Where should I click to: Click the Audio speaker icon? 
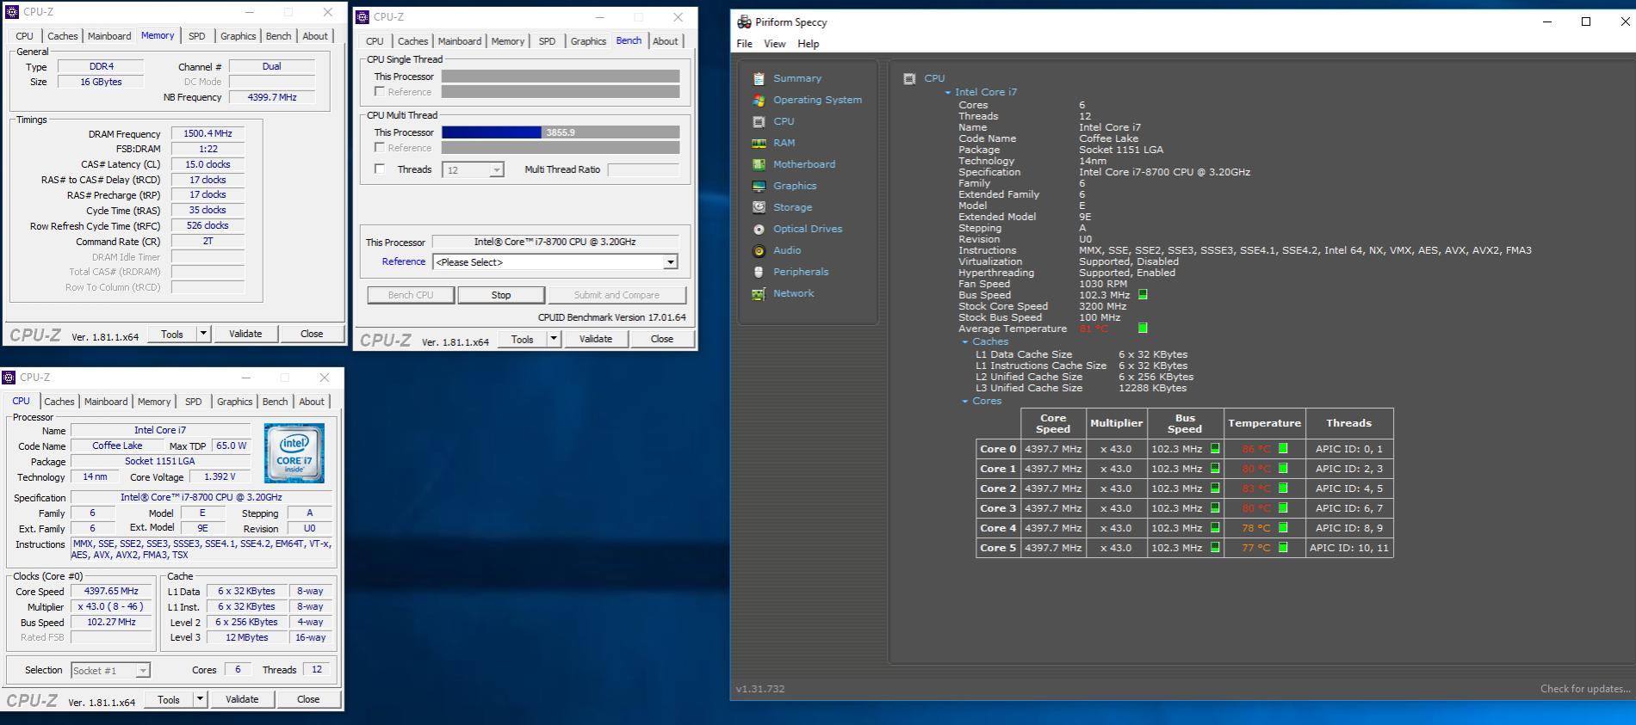click(759, 250)
